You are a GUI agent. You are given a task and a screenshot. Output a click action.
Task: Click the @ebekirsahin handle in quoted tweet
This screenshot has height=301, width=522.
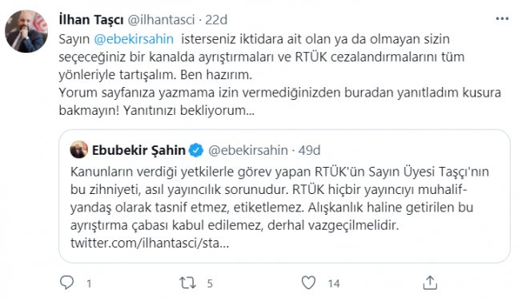(x=248, y=150)
